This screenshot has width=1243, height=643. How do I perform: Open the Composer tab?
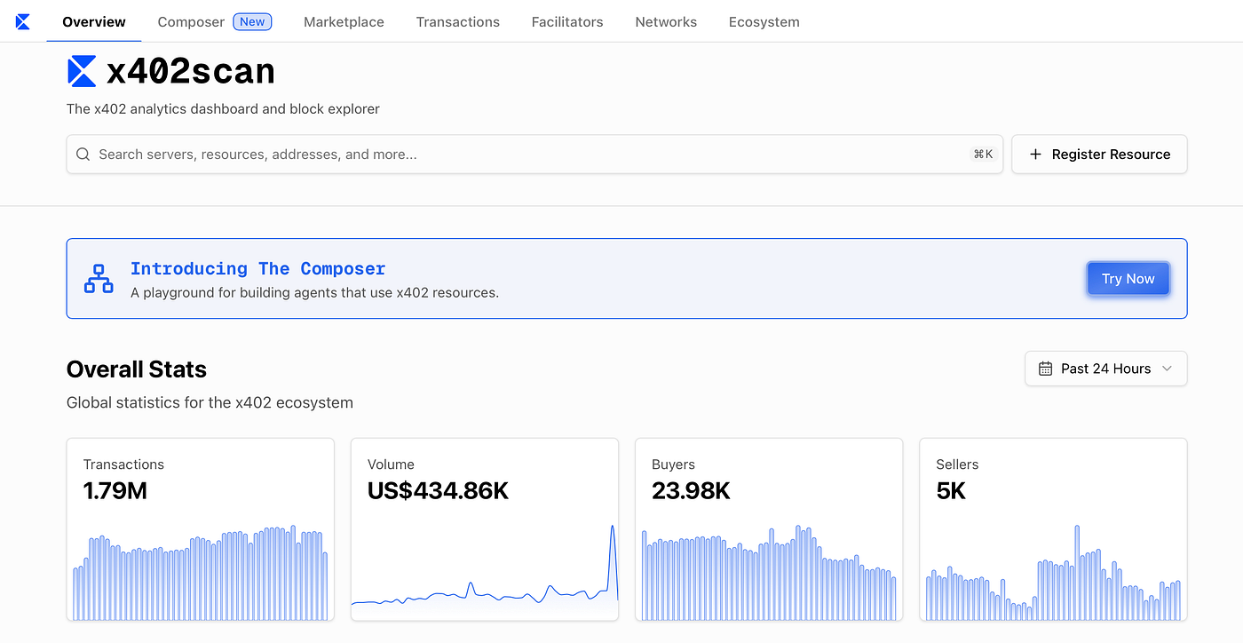(x=189, y=22)
